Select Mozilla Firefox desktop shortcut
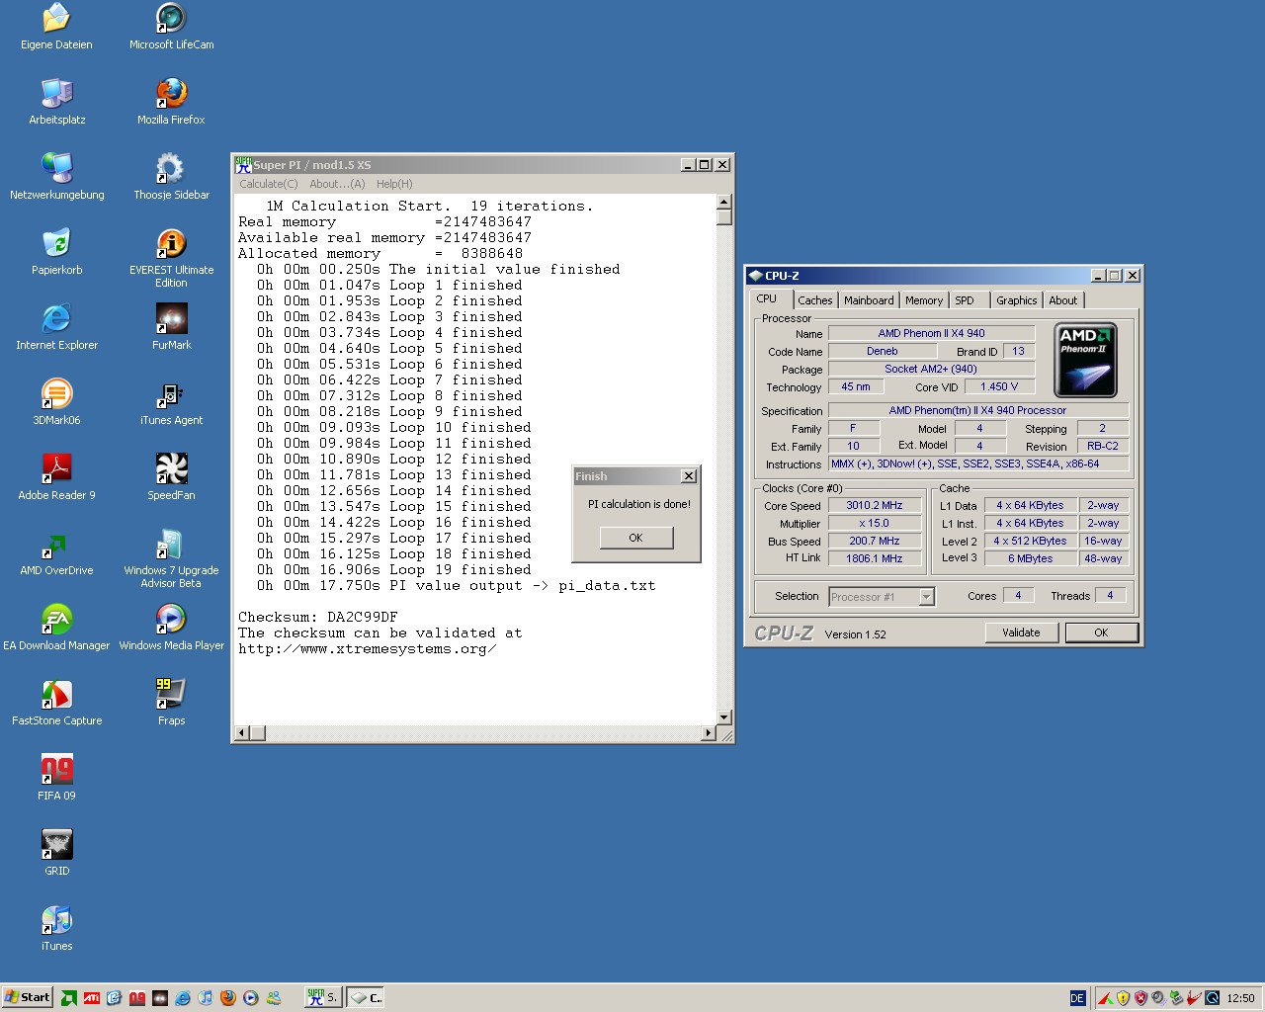 pyautogui.click(x=171, y=102)
